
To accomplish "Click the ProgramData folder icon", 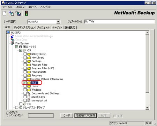I will [x=29, y=72].
